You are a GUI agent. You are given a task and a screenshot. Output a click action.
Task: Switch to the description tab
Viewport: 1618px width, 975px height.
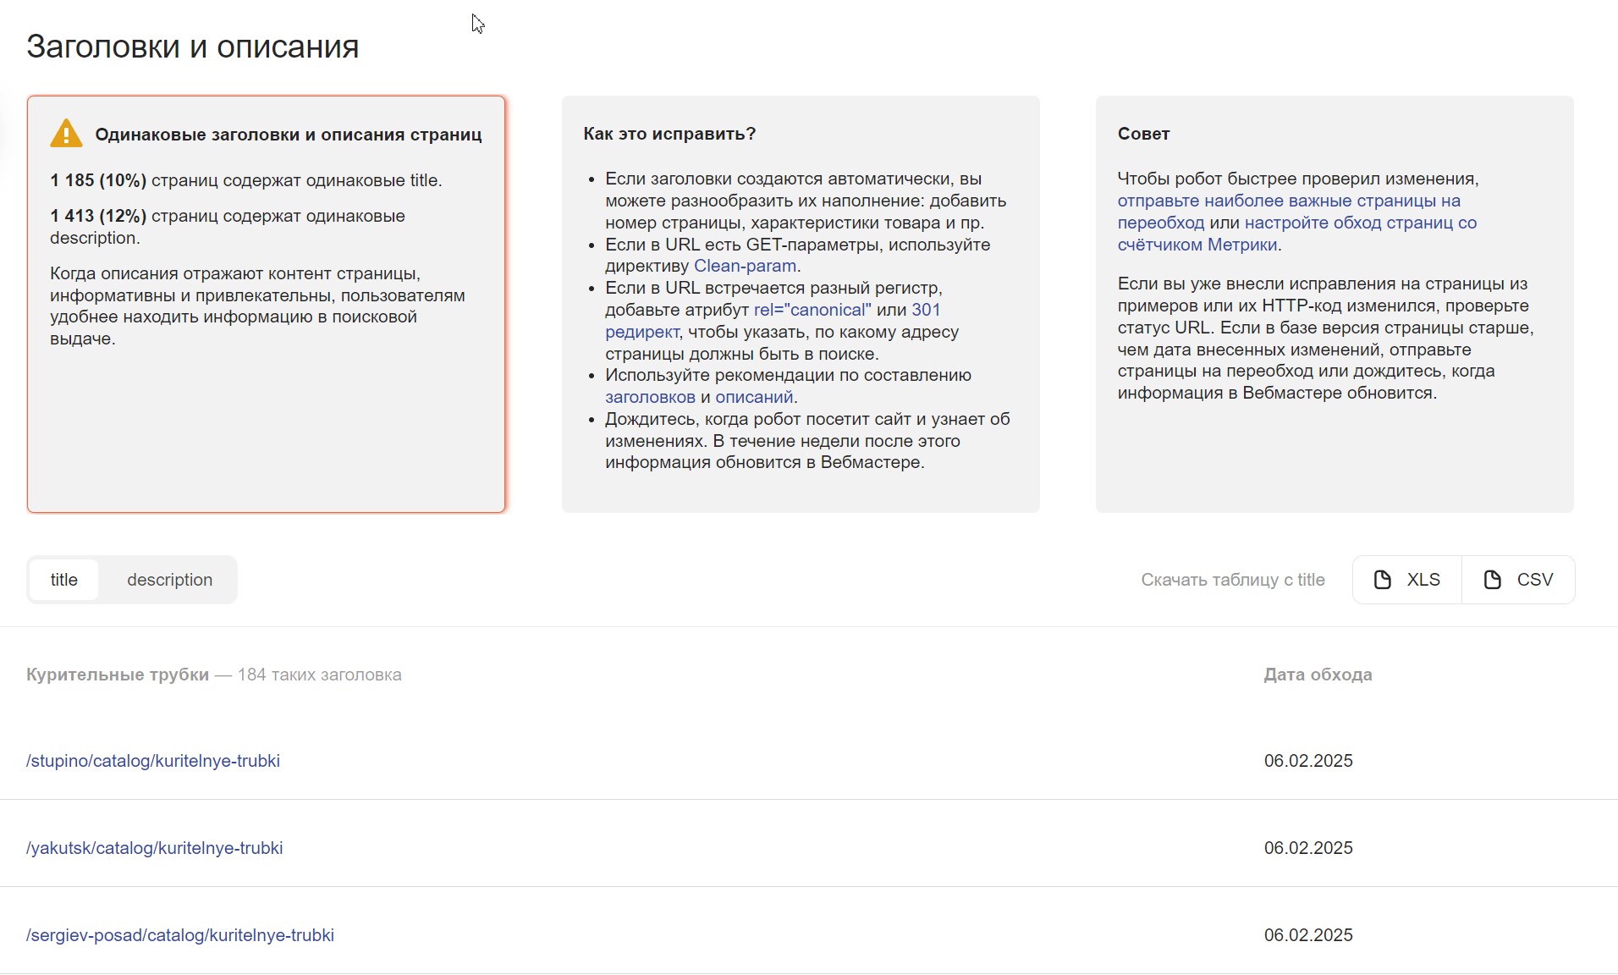coord(169,580)
